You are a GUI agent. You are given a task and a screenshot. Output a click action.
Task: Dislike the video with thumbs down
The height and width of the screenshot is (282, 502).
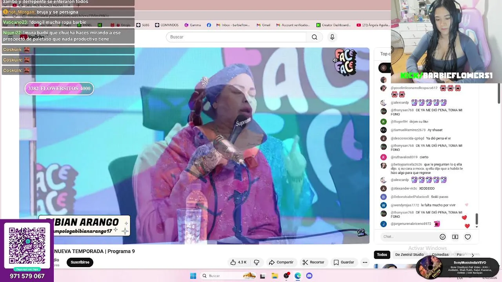(256, 262)
